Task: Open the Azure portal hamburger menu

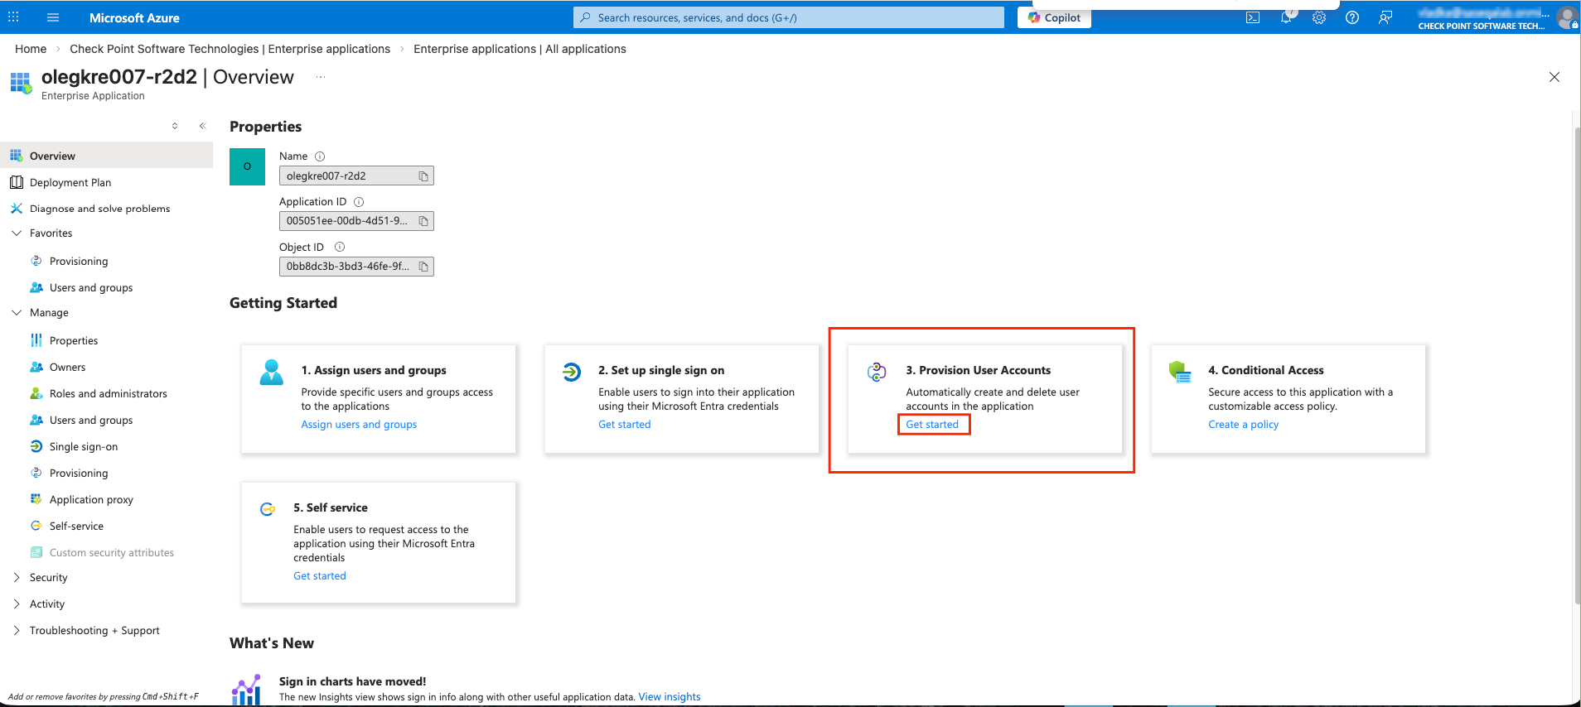Action: pos(53,17)
